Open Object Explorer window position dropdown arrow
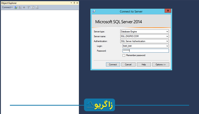Image resolution: width=199 pixels, height=114 pixels. pyautogui.click(x=71, y=3)
